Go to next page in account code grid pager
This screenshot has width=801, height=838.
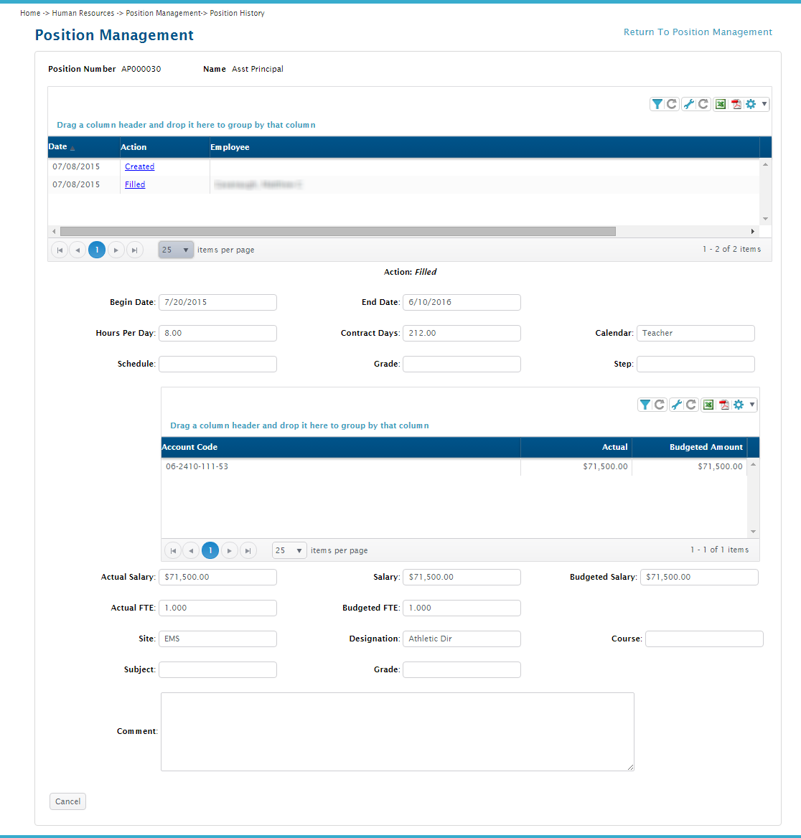(230, 550)
